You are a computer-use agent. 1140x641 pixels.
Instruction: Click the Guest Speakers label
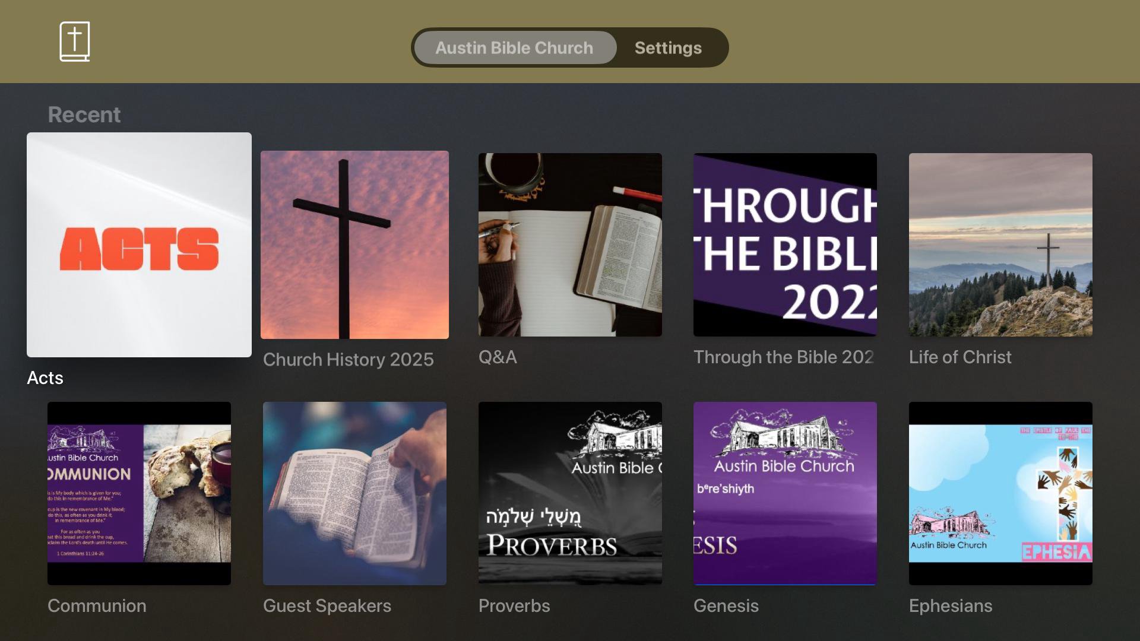click(x=327, y=606)
